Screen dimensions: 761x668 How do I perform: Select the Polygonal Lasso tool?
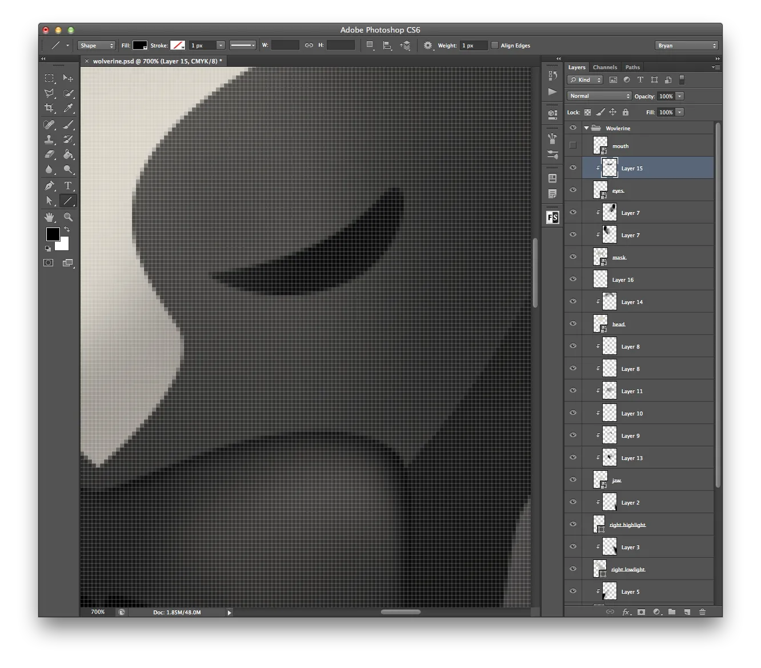tap(50, 93)
